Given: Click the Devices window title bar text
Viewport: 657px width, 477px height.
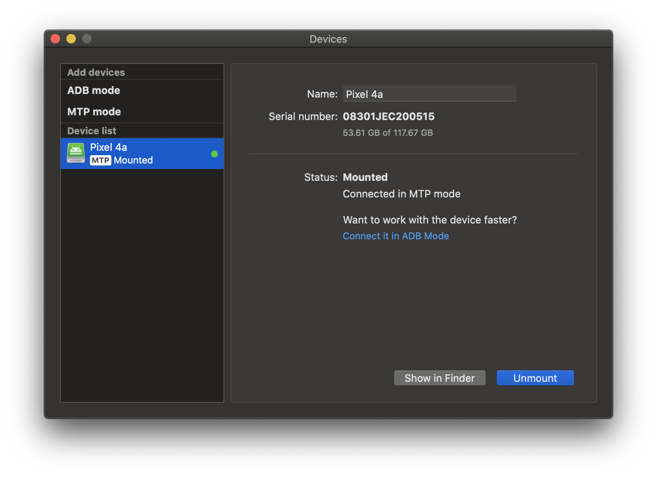Looking at the screenshot, I should tap(328, 39).
